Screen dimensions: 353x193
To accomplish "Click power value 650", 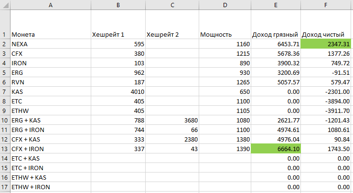I will pyautogui.click(x=225, y=91).
